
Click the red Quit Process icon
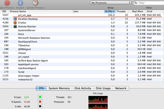[x=7, y=3]
